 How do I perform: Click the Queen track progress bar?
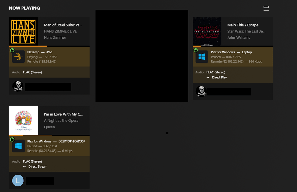(x=49, y=135)
